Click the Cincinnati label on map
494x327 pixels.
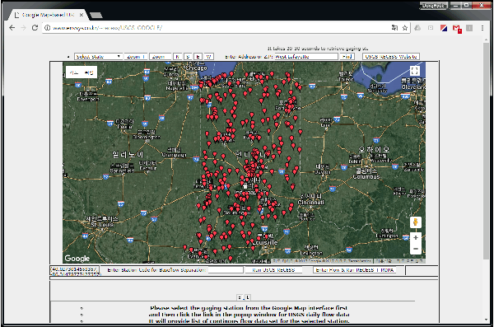(310, 202)
